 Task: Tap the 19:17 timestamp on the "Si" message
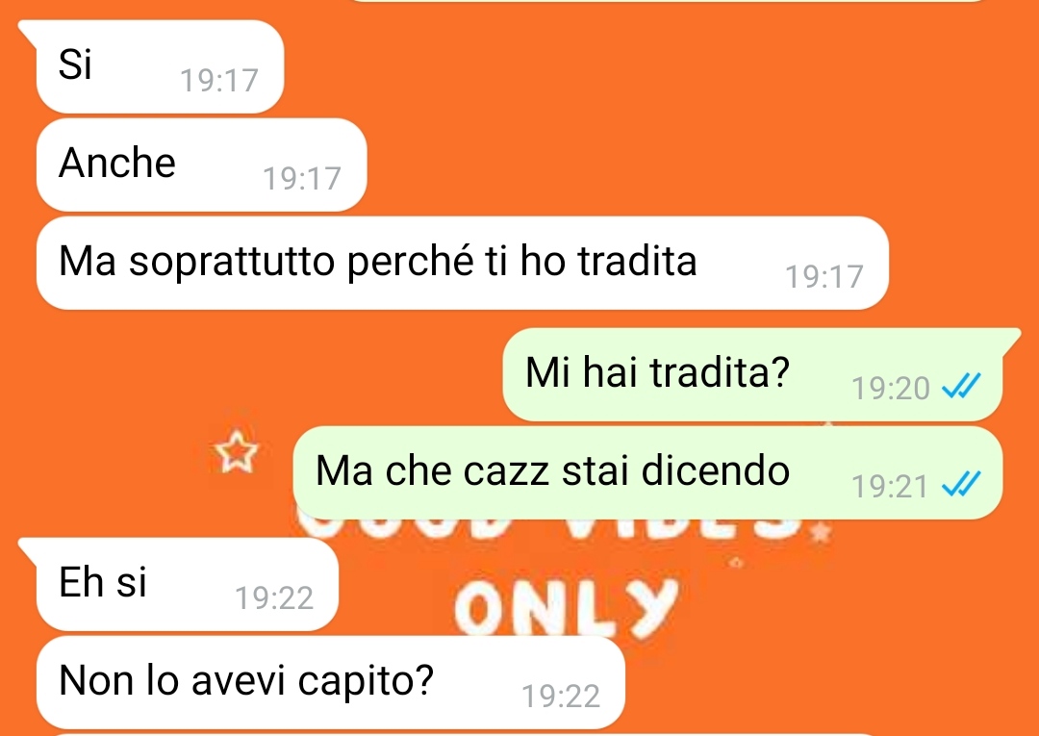pyautogui.click(x=219, y=81)
